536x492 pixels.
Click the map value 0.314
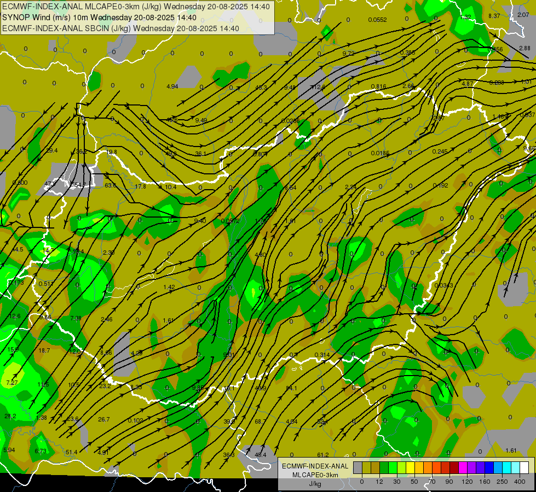(x=322, y=355)
